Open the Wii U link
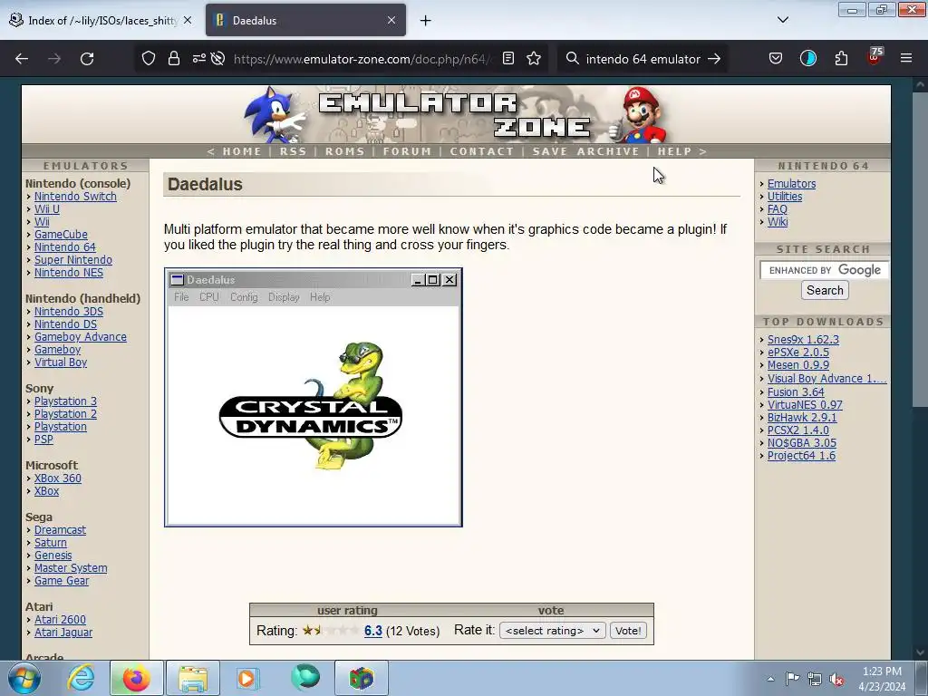Image resolution: width=928 pixels, height=696 pixels. click(x=47, y=209)
